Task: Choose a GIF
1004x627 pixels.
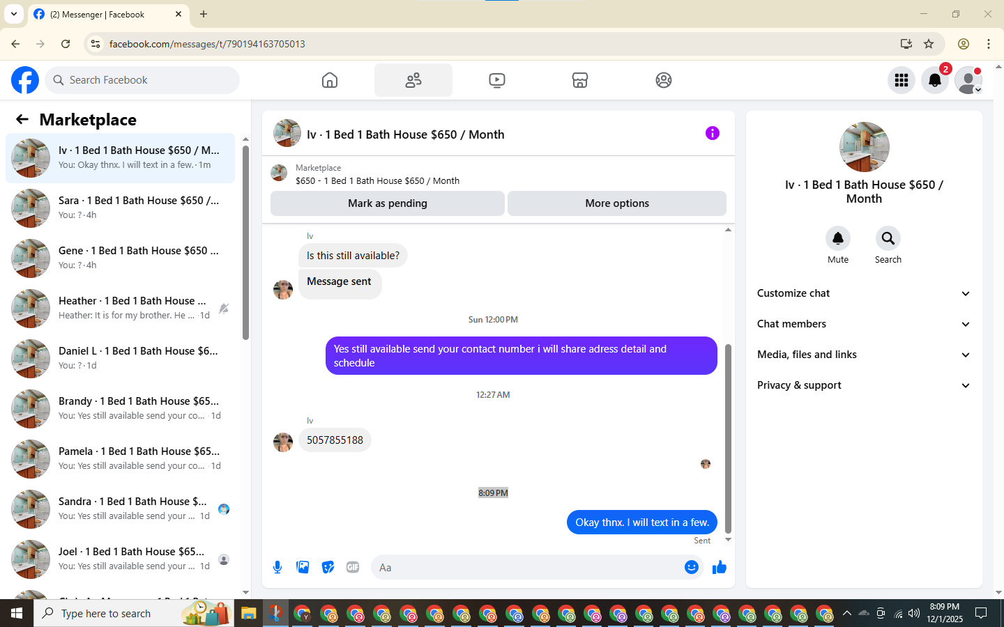Action: click(x=353, y=567)
